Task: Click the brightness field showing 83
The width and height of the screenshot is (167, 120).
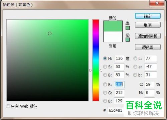Action: point(119,75)
